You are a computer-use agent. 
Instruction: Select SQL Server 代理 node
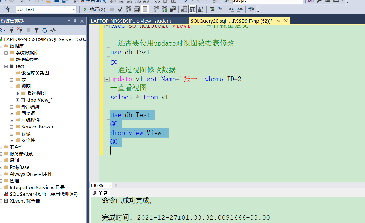(44, 194)
